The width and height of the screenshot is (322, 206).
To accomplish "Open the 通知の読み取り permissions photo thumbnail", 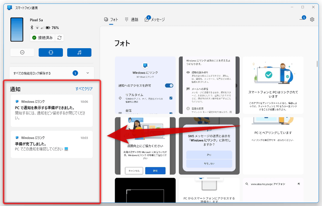I will coord(209,85).
